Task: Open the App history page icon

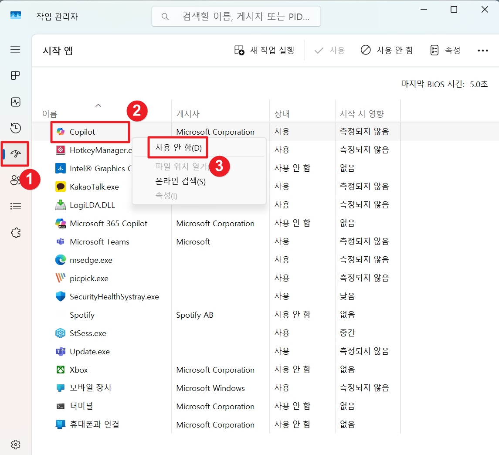Action: coord(15,128)
